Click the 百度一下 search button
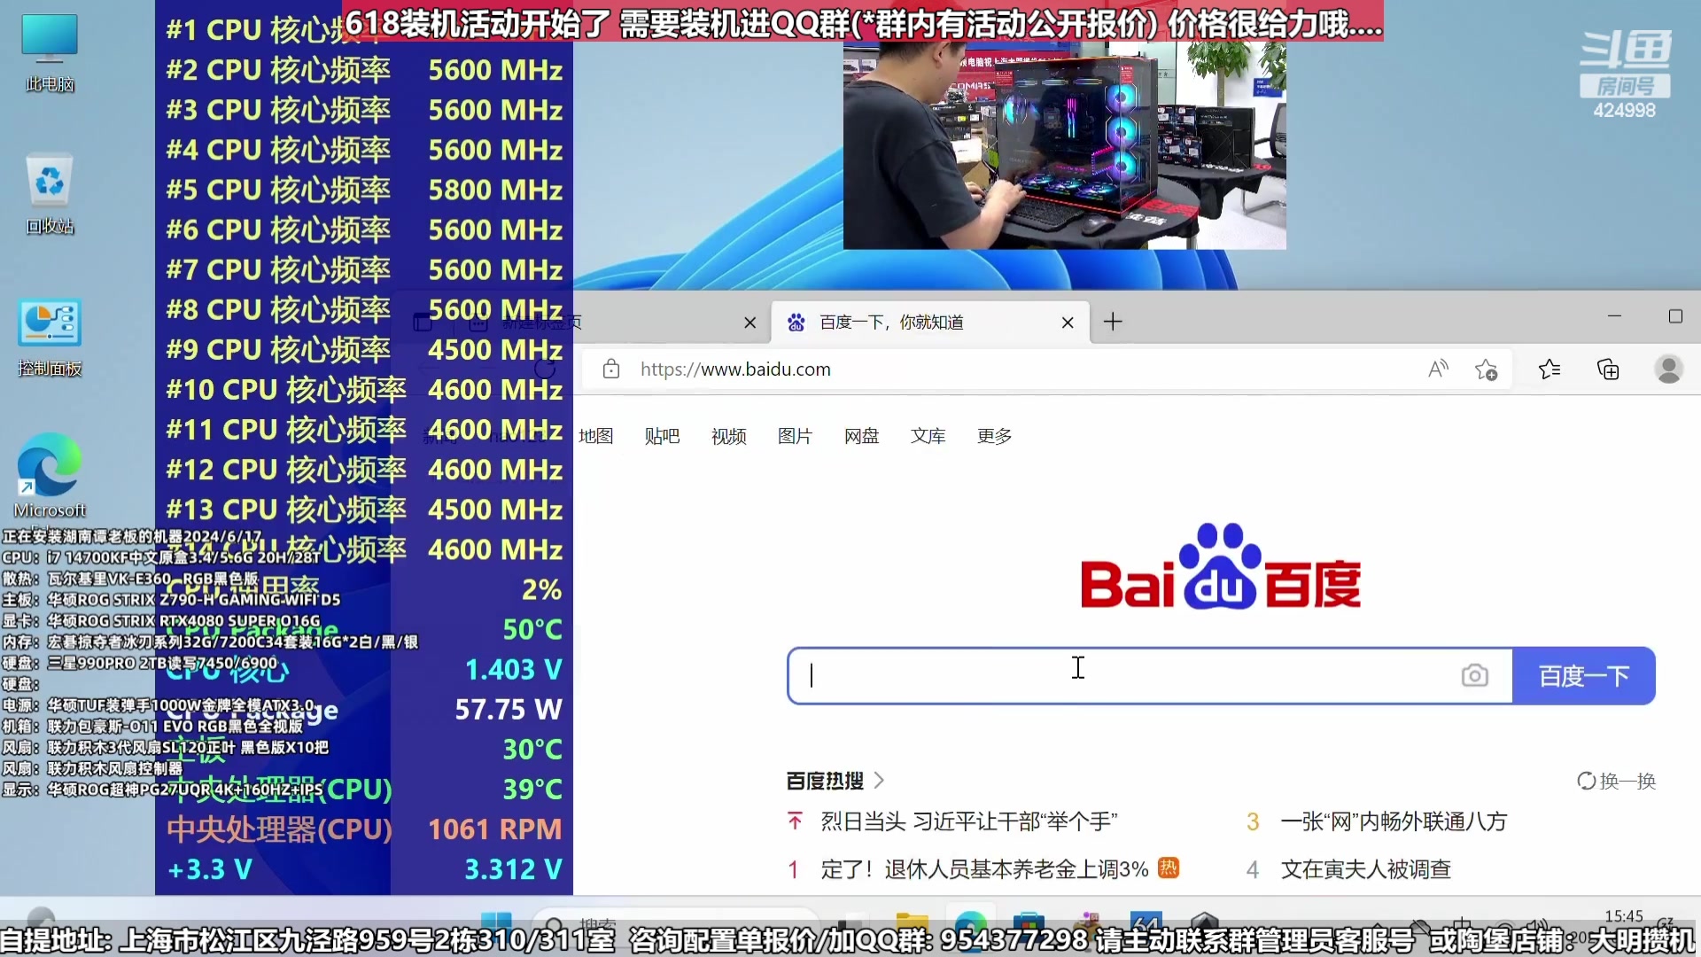Viewport: 1701px width, 957px height. (x=1584, y=676)
